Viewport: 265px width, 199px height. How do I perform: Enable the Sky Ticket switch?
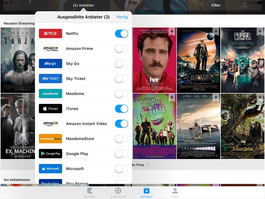121,79
